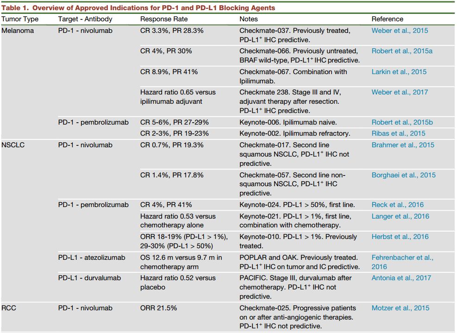Click the Robert et al., 2015b reference
Image resolution: width=457 pixels, height=333 pixels.
pos(402,122)
